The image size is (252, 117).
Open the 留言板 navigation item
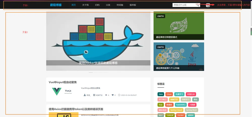pos(133,5)
